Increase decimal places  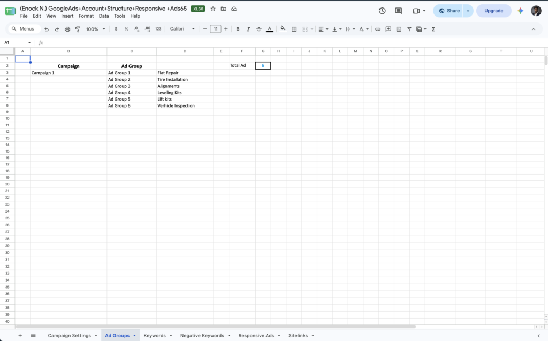(148, 29)
